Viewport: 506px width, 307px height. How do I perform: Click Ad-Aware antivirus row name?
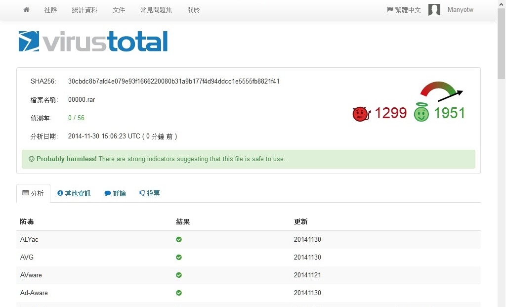[34, 293]
